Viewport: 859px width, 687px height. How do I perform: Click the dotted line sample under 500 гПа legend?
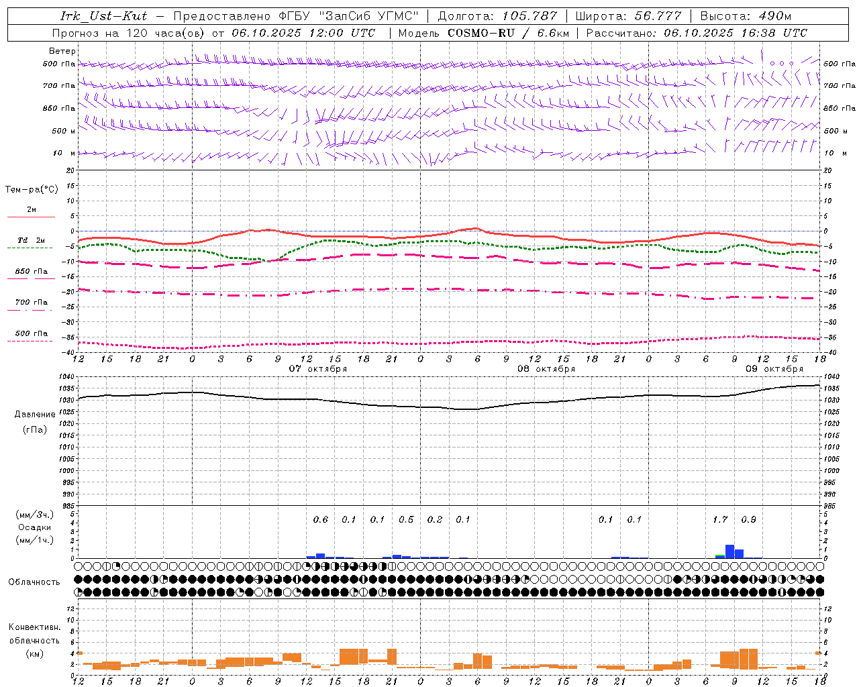click(30, 341)
